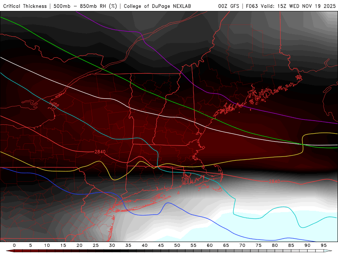Click the colorbar tick label "25"
The height and width of the screenshot is (253, 338).
pos(96,245)
